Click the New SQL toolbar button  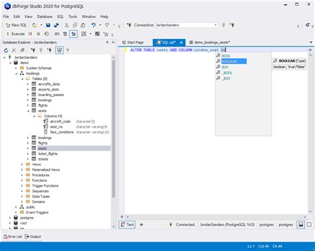[x=16, y=25]
